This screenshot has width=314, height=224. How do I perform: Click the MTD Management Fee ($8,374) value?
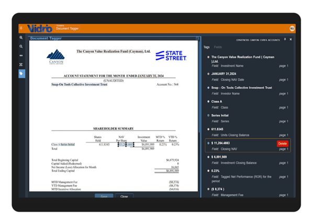(174, 182)
